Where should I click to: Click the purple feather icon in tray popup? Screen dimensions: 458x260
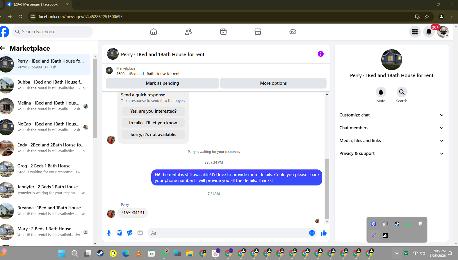374,236
